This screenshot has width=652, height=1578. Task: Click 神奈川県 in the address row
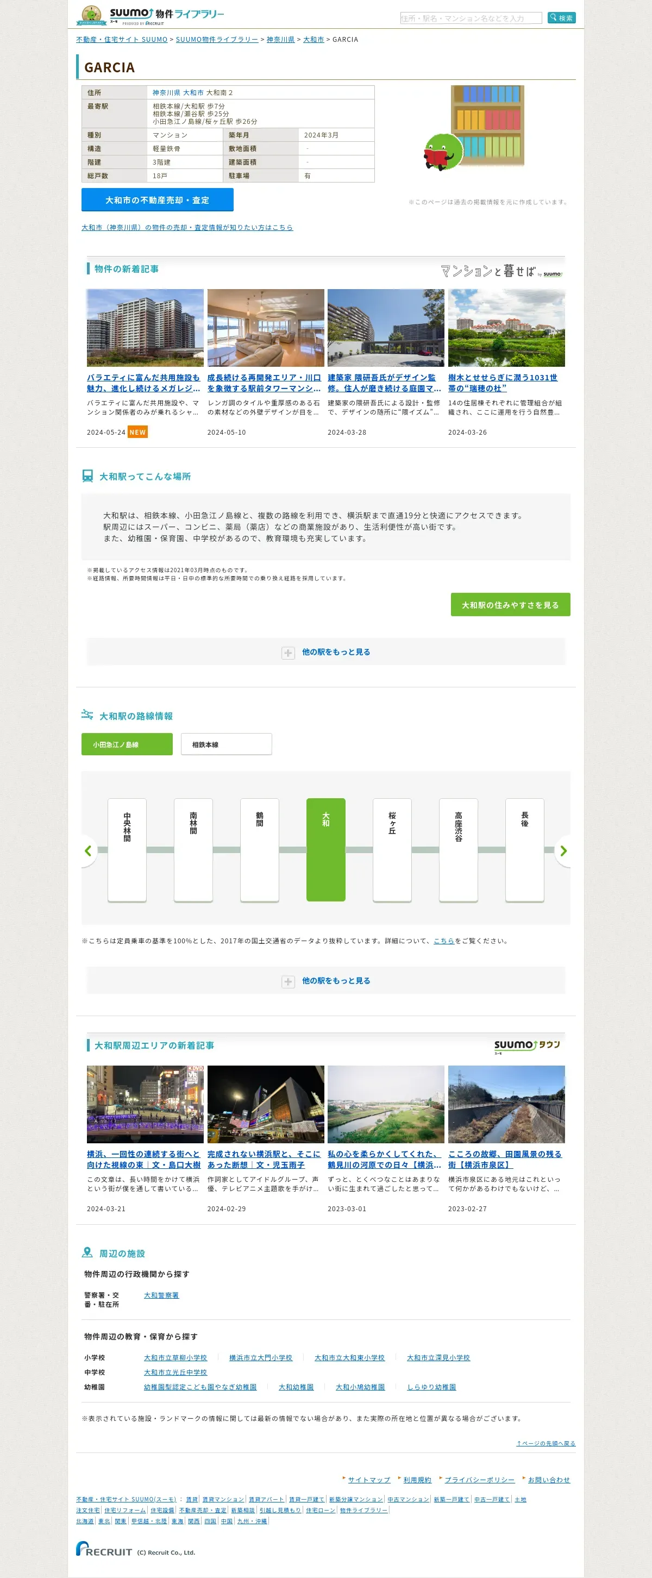[166, 92]
